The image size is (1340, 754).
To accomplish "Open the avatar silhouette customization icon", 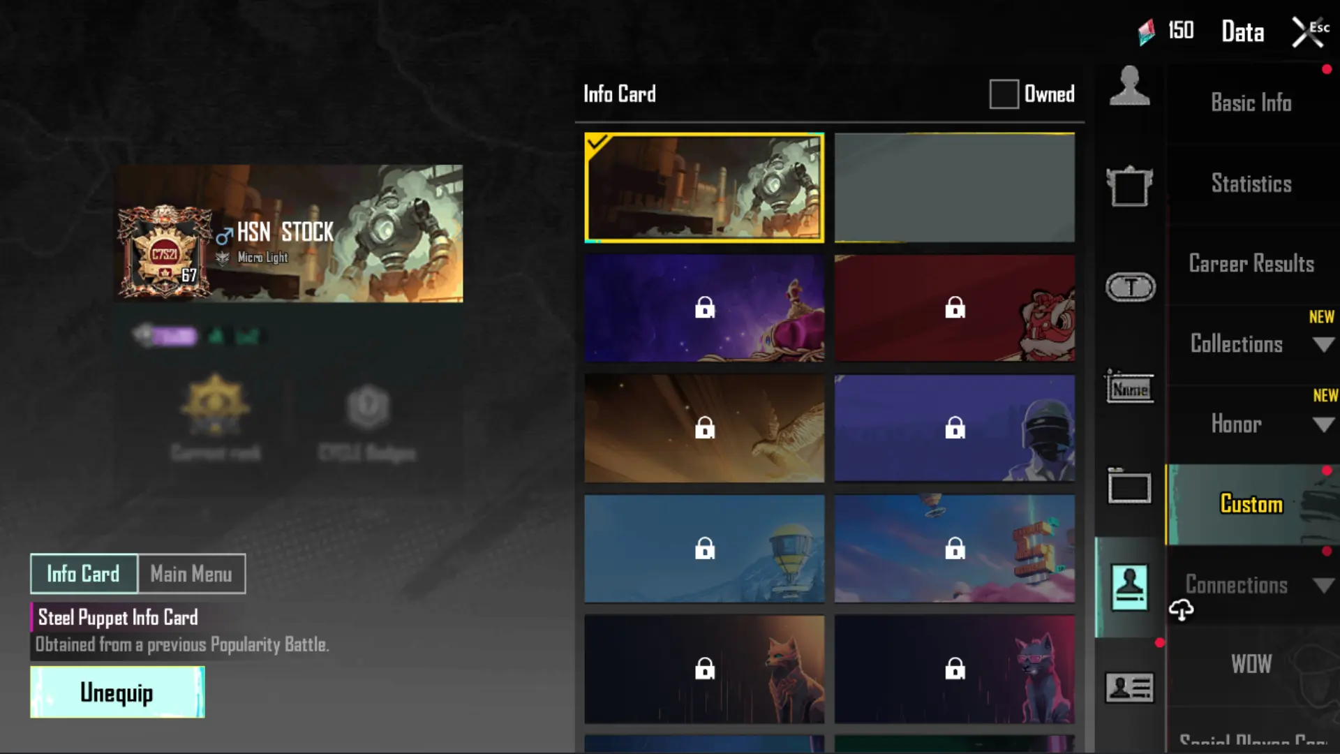I will click(1129, 86).
